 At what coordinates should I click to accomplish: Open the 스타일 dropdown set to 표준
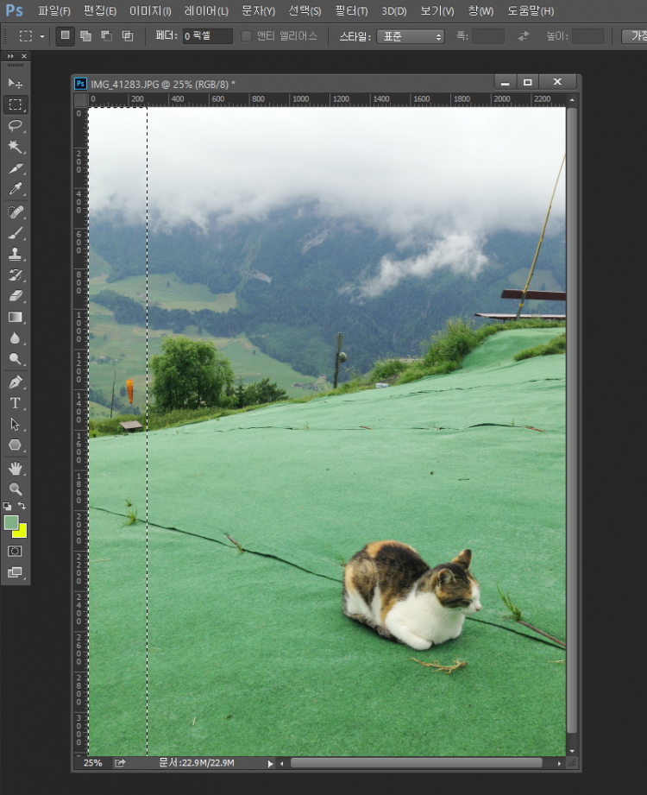pos(411,36)
